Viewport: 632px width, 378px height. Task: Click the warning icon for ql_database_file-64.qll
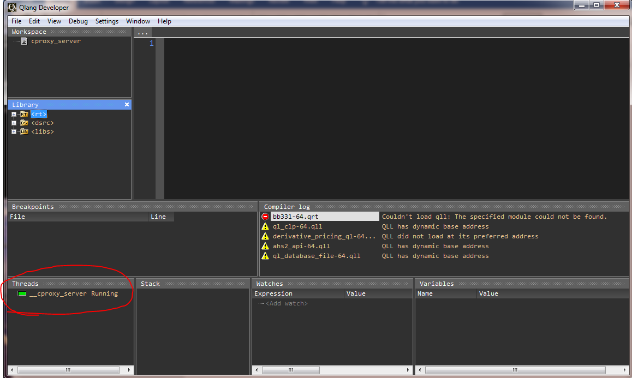(x=265, y=256)
